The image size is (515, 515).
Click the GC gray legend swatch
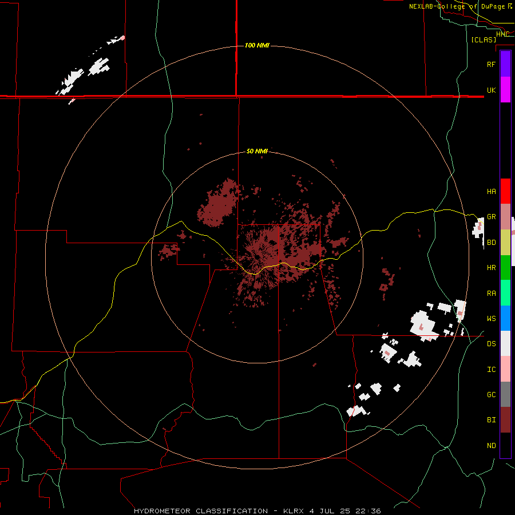[x=505, y=394]
